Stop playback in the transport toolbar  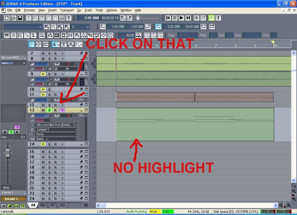175,18
